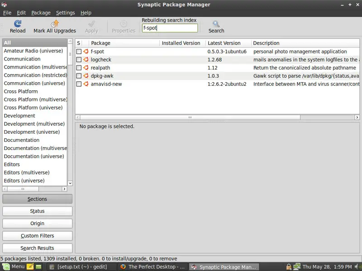Image resolution: width=362 pixels, height=271 pixels.
Task: Click the package list scroll left arrow
Action: (78, 117)
